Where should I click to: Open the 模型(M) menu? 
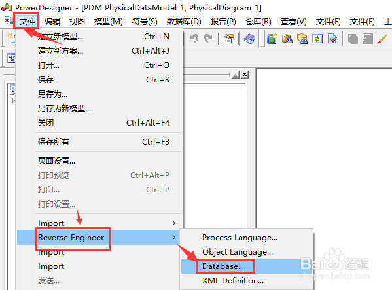point(108,22)
